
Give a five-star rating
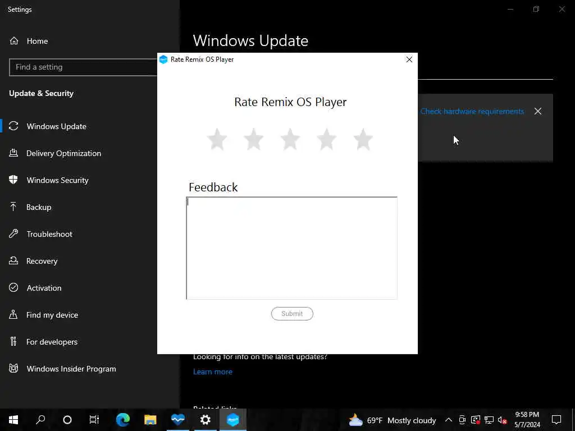pyautogui.click(x=363, y=139)
